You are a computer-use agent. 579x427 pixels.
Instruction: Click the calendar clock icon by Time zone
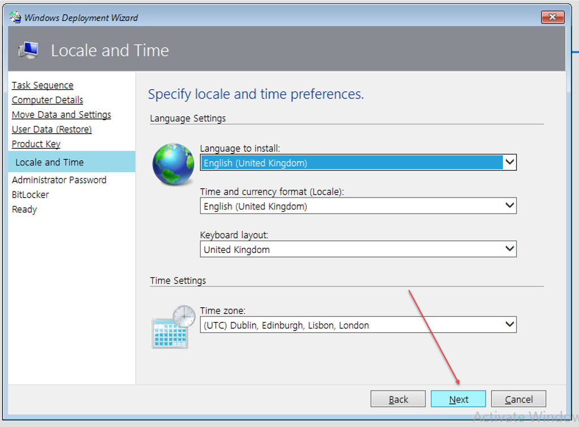(x=173, y=326)
